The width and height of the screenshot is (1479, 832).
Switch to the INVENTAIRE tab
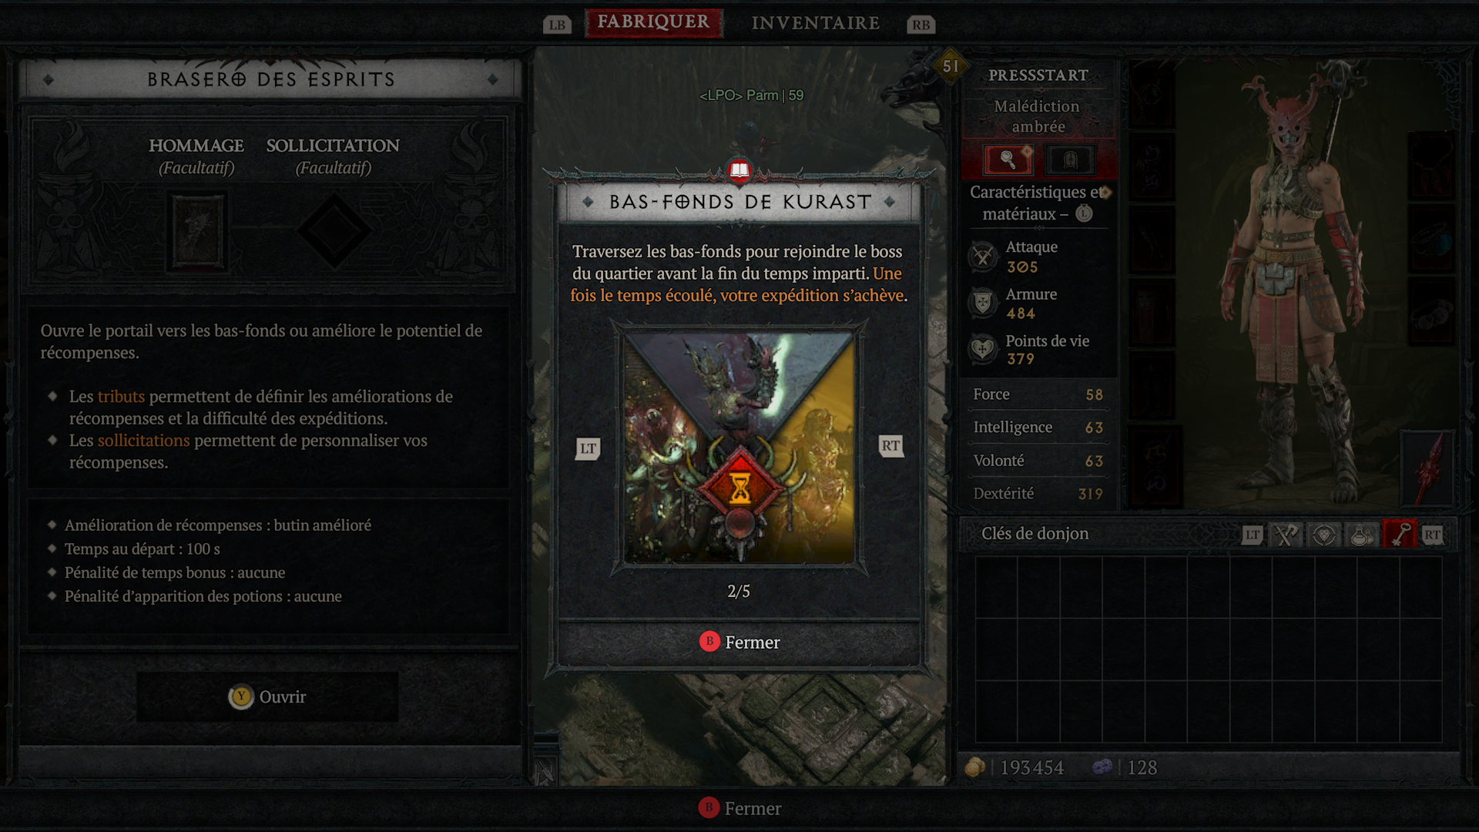coord(816,23)
